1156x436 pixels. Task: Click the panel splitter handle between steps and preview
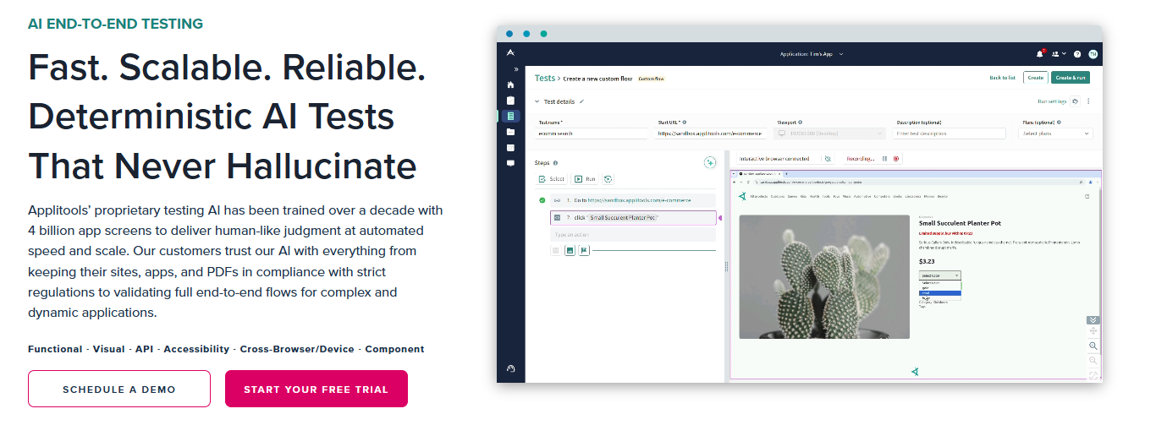point(725,266)
